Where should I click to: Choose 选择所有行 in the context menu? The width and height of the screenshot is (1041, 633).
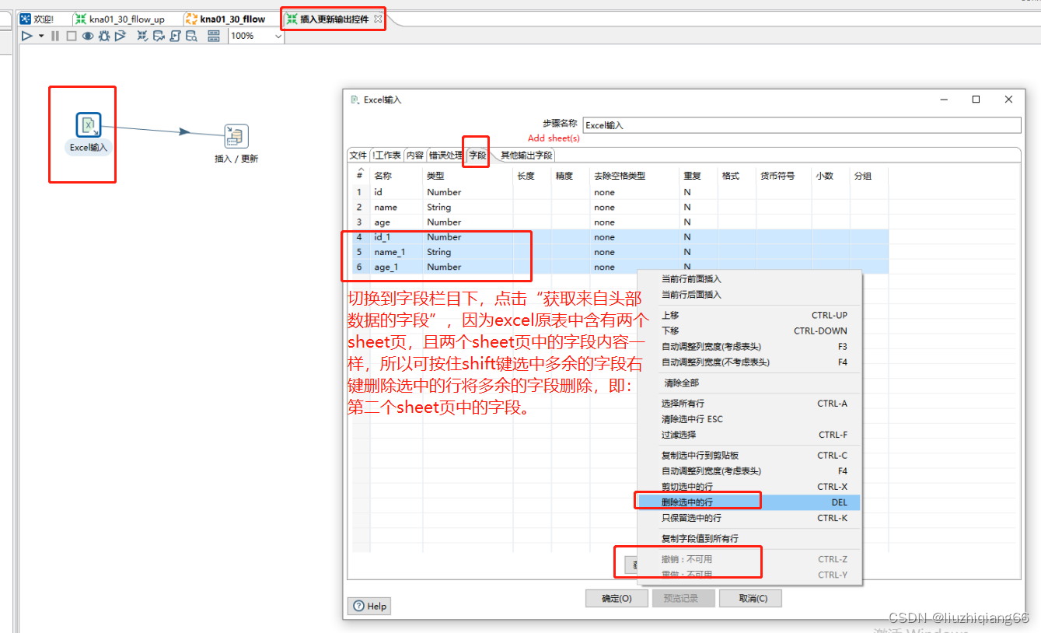click(x=749, y=404)
